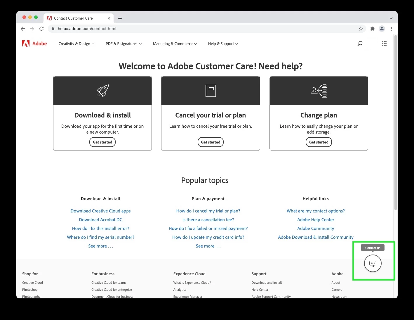Image resolution: width=414 pixels, height=320 pixels.
Task: Open Where do I find my serial number
Action: pos(100,237)
